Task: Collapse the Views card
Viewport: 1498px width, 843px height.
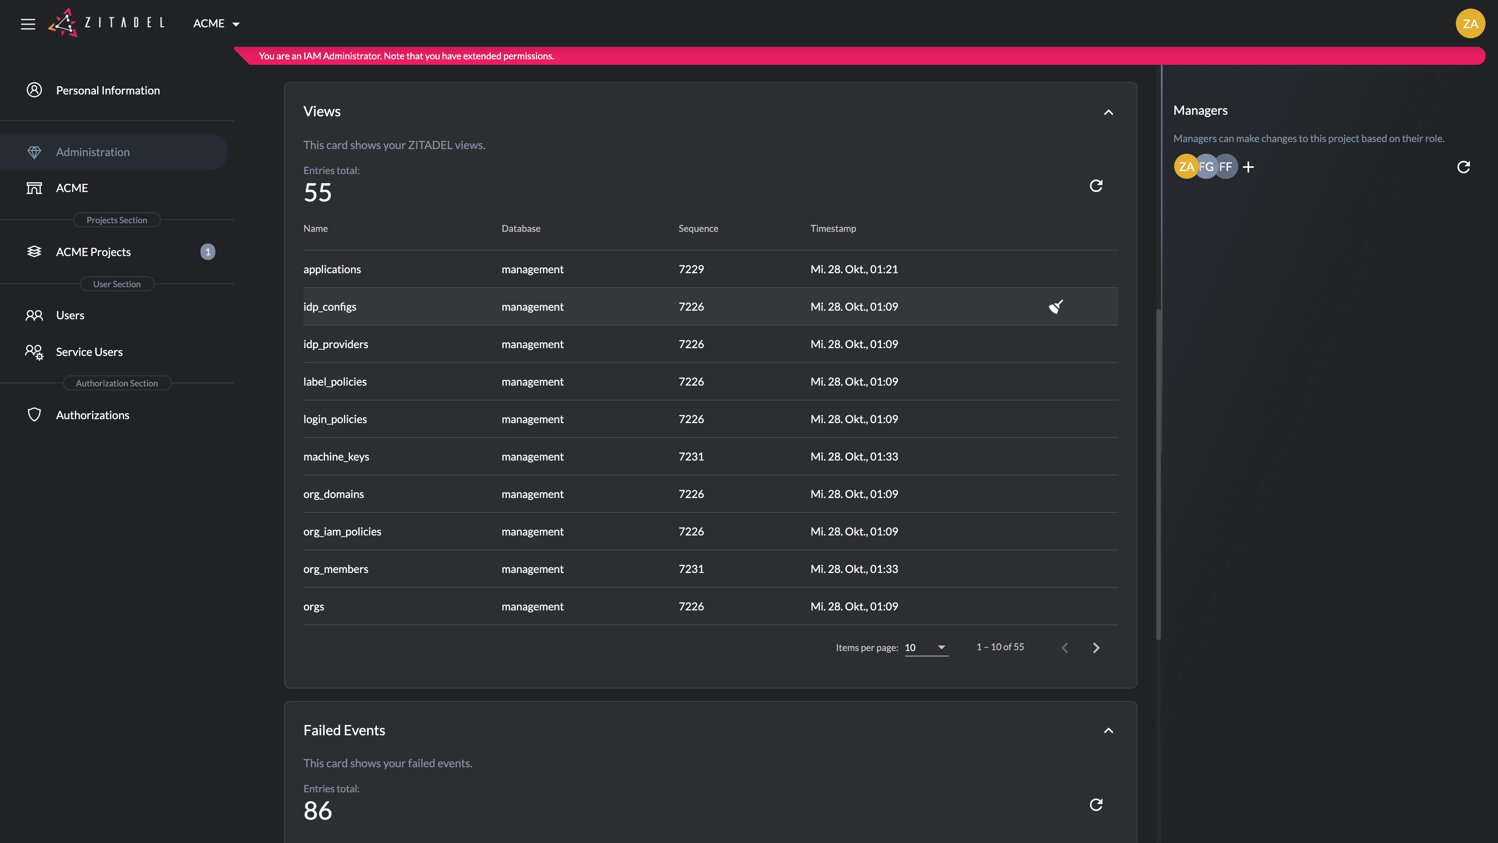Action: point(1108,112)
